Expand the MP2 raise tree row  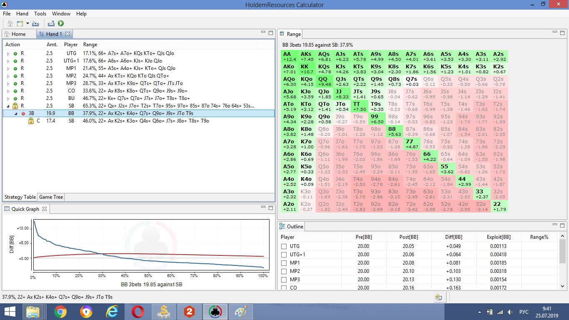8,76
